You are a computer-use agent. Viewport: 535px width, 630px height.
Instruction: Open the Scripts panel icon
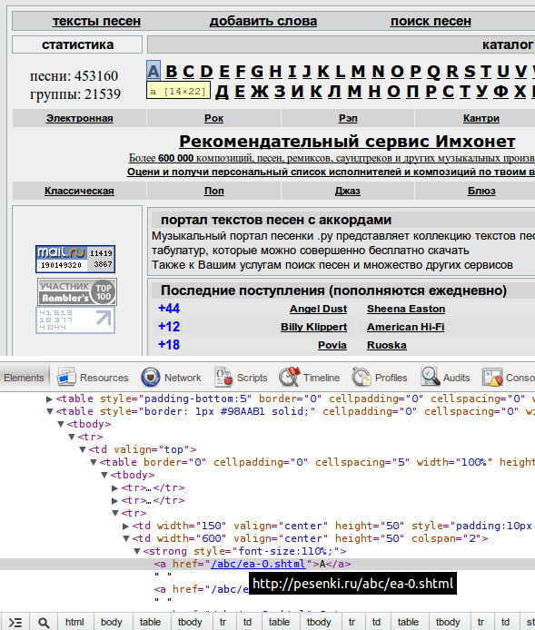pyautogui.click(x=223, y=378)
